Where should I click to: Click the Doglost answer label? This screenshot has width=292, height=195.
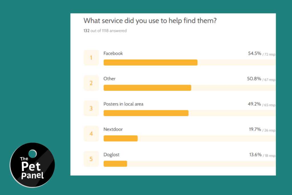point(111,155)
